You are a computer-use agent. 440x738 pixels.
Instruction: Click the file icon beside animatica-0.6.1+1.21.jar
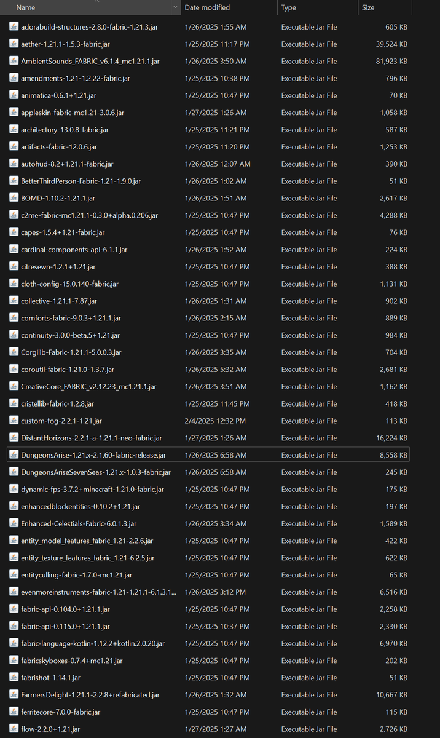14,95
